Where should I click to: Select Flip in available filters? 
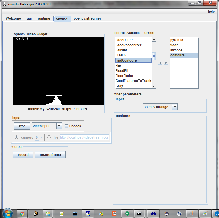[x=133, y=66]
